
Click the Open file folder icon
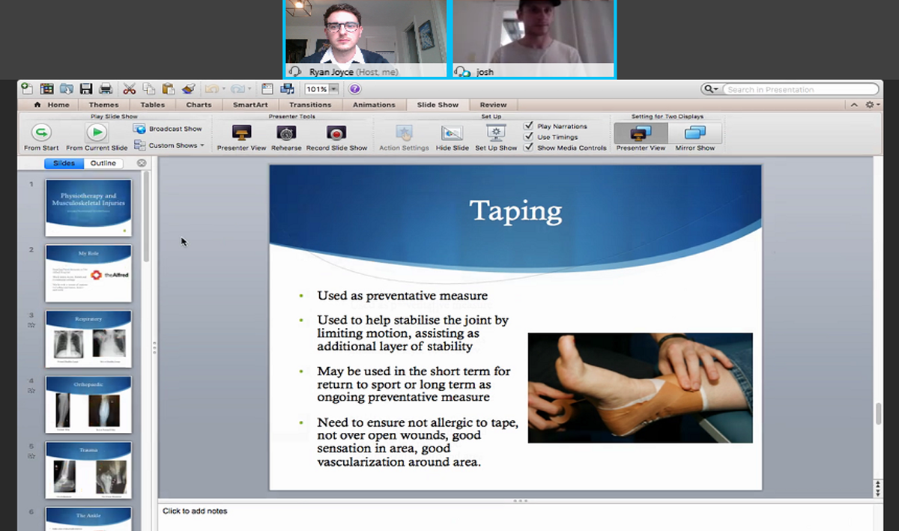pyautogui.click(x=67, y=88)
